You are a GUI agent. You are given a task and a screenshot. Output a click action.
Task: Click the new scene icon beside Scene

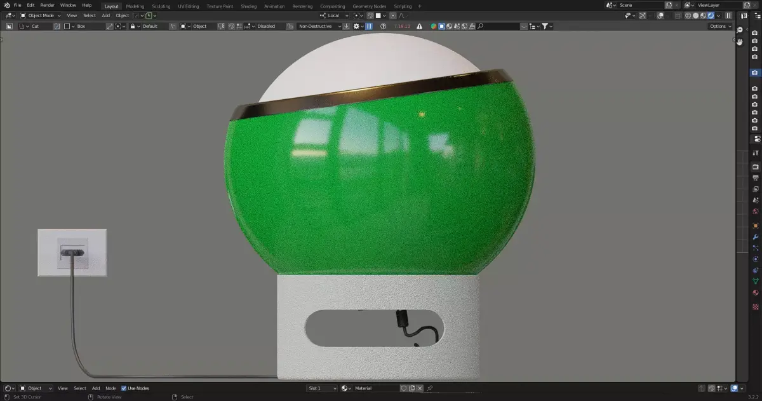click(x=668, y=5)
